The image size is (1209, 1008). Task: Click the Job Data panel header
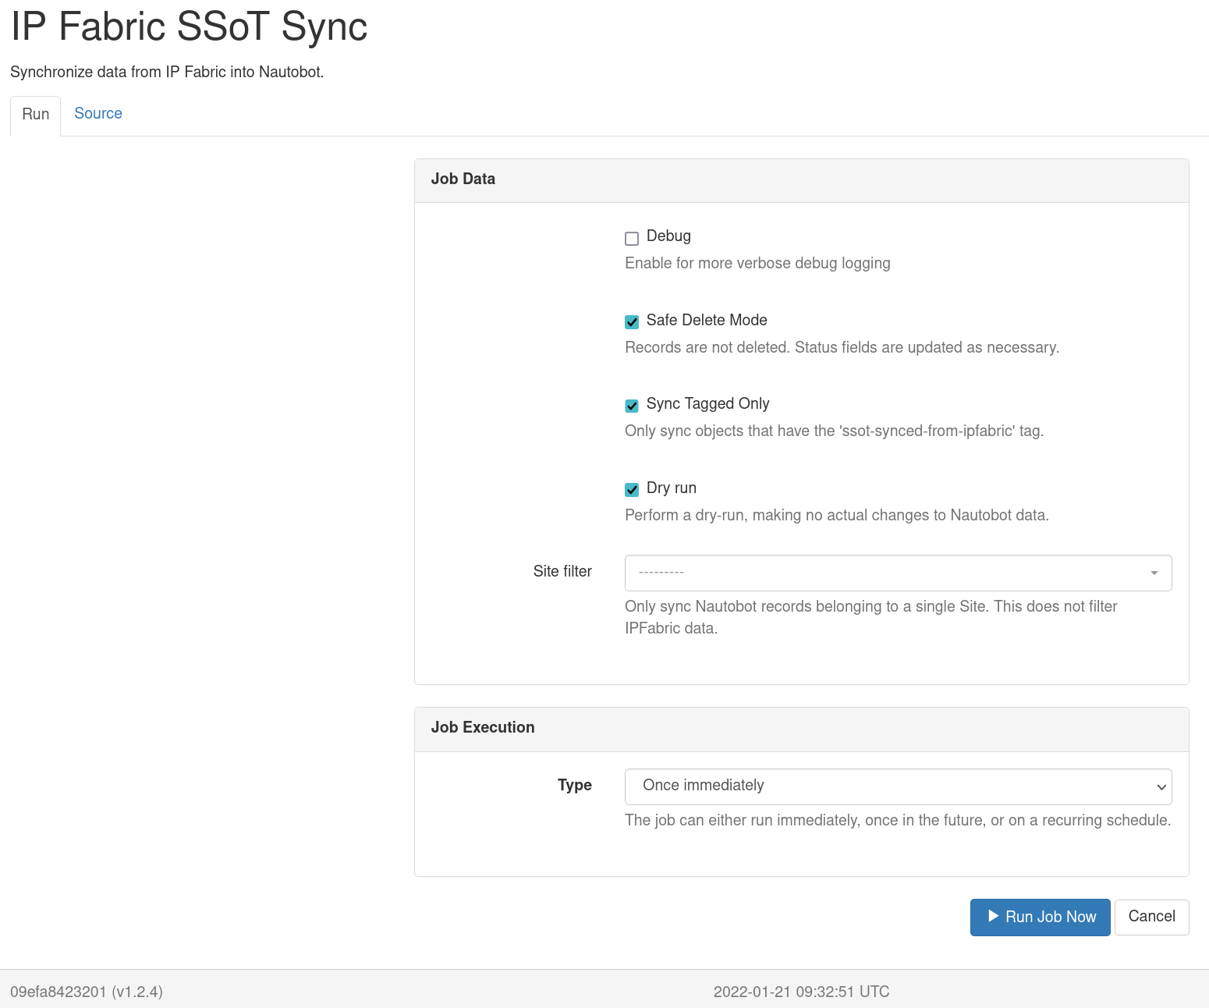coord(463,179)
